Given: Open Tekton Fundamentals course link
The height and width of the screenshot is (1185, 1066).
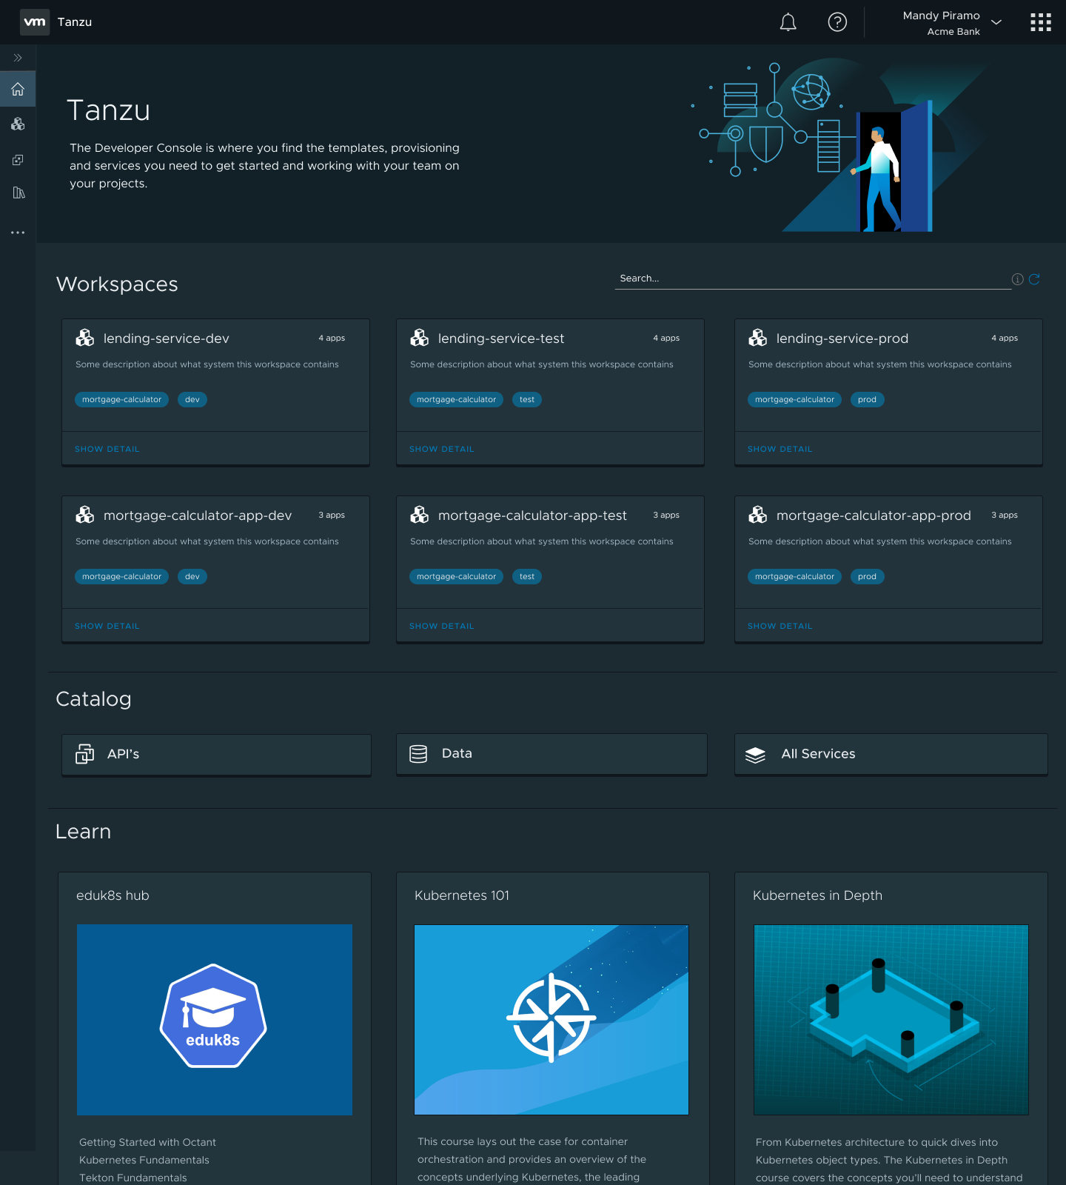Looking at the screenshot, I should pos(133,1178).
